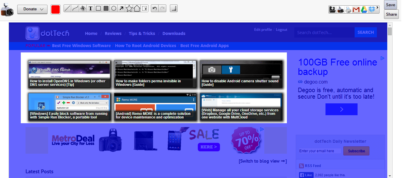Screen dimensions: 403x178
Task: Activate the crop scissors tool
Action: point(144,9)
